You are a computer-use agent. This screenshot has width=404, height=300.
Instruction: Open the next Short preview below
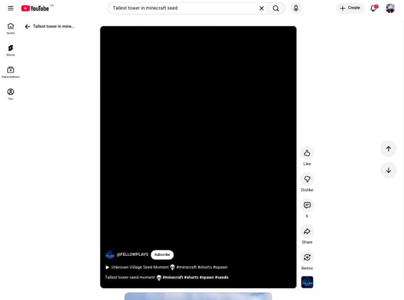pos(198,296)
